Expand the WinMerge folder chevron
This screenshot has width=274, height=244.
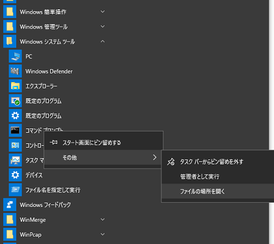click(103, 219)
